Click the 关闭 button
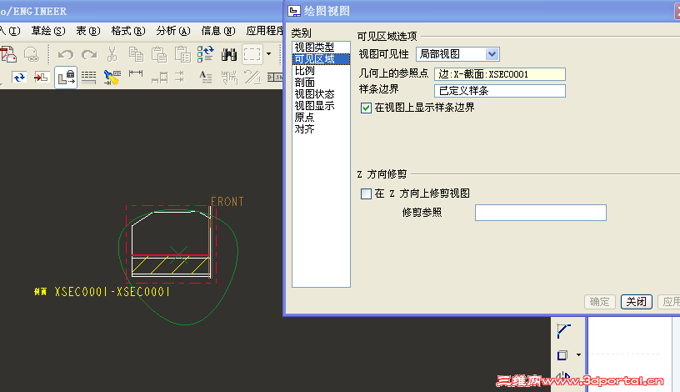The width and height of the screenshot is (680, 392). coord(636,302)
